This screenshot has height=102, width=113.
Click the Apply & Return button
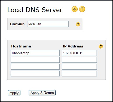(x=42, y=93)
